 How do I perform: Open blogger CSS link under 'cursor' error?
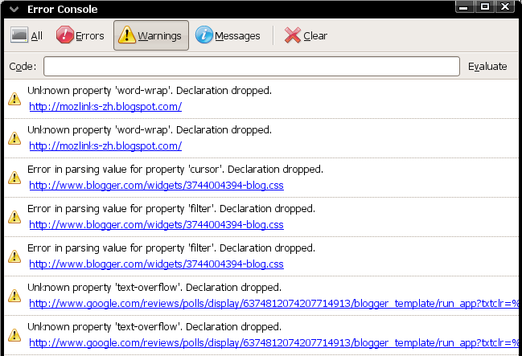point(156,185)
